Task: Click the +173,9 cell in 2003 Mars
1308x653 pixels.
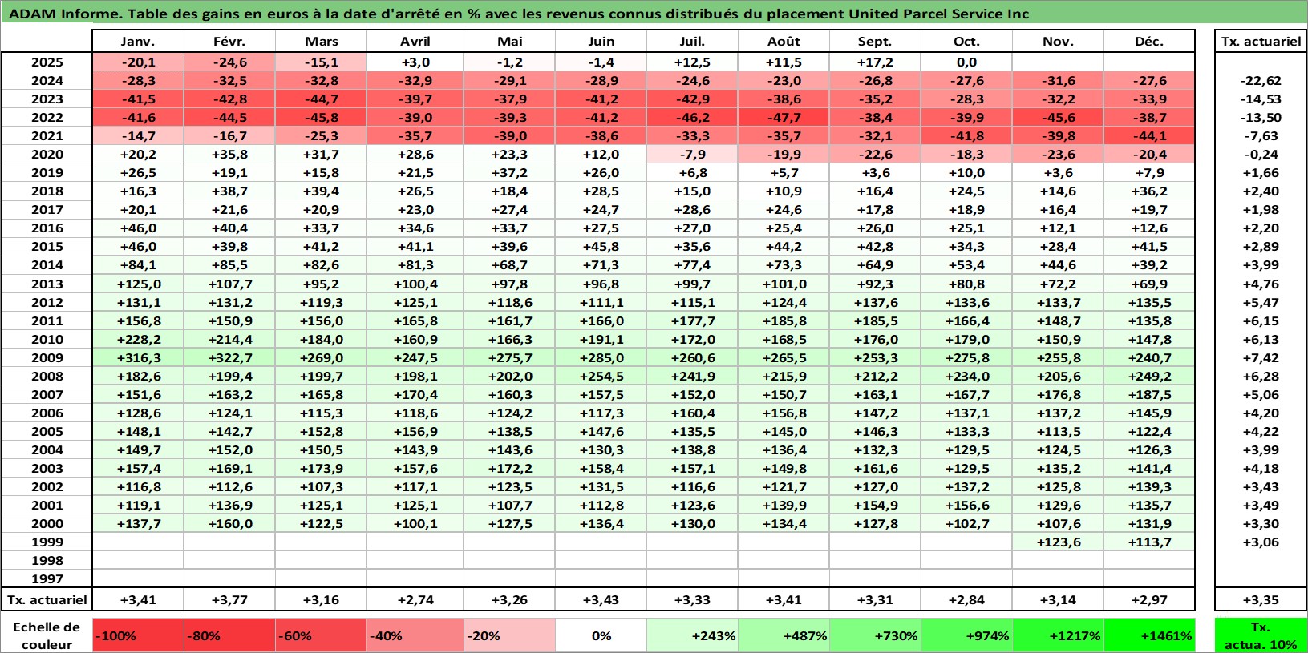Action: [x=321, y=468]
